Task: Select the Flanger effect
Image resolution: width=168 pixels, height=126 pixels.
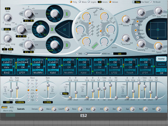Action: [136, 34]
